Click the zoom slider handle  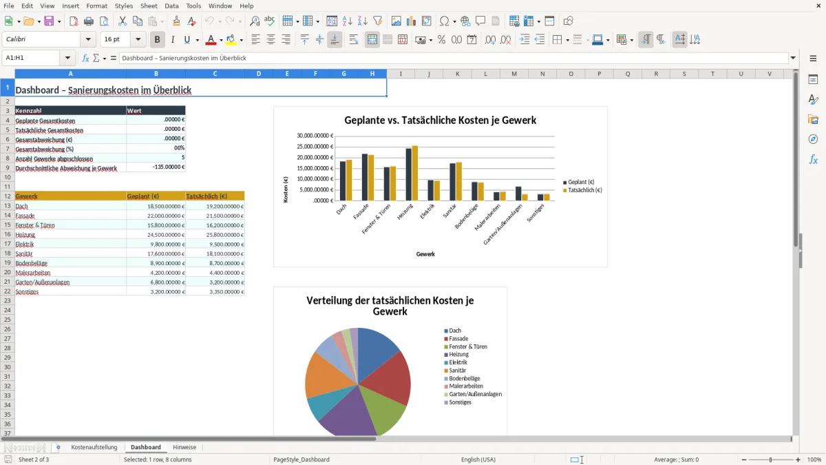coord(771,459)
